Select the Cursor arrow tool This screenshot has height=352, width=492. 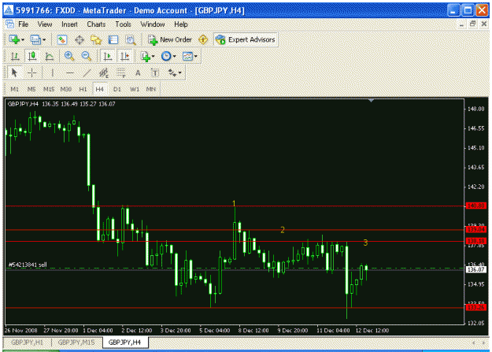coord(14,73)
